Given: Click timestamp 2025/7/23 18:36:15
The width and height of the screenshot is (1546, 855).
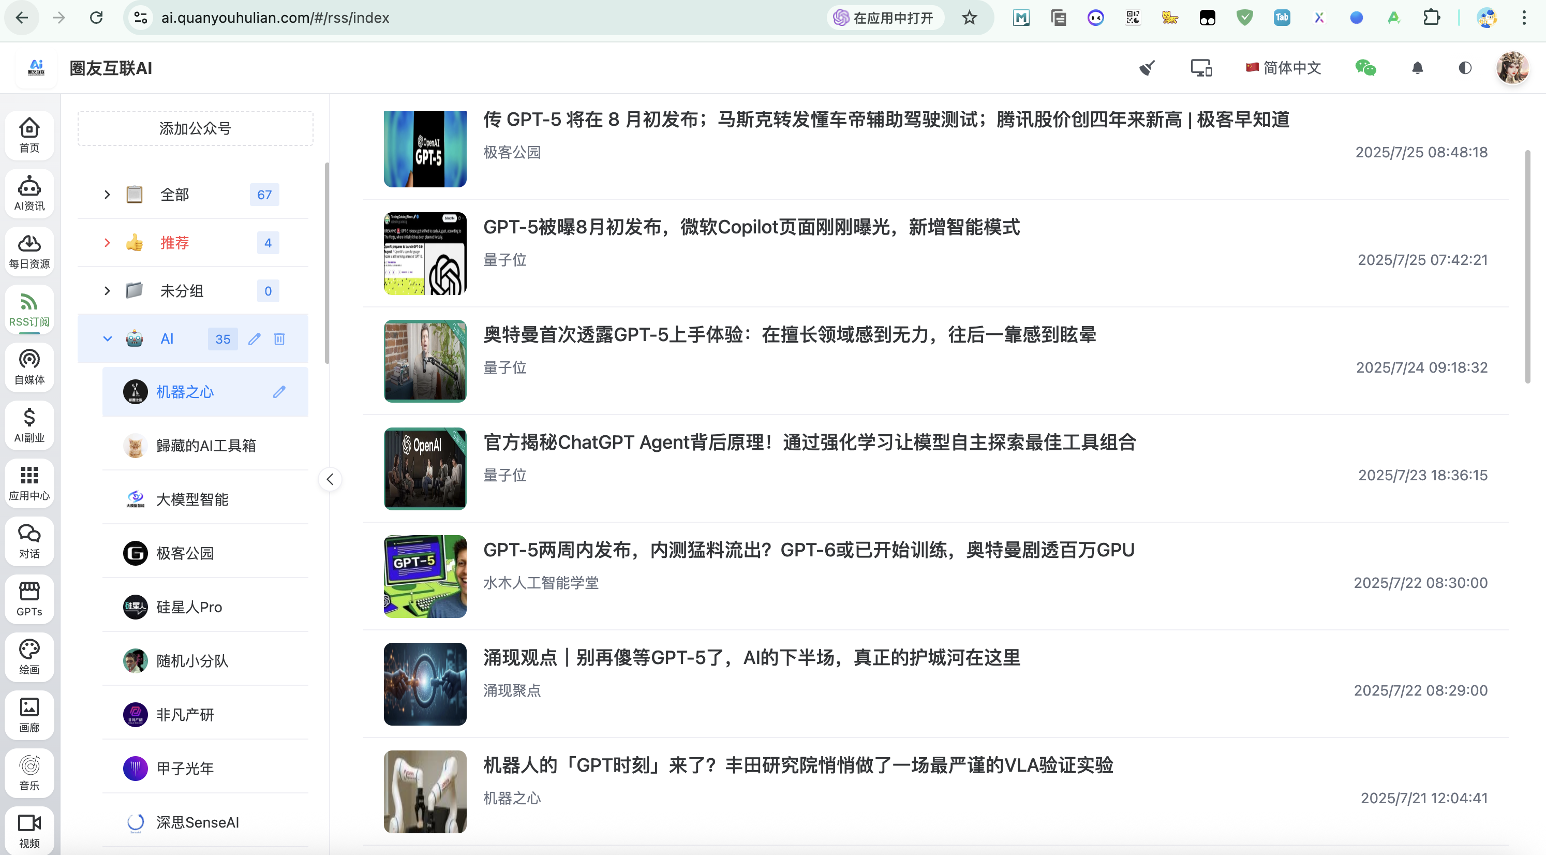Looking at the screenshot, I should (x=1423, y=476).
